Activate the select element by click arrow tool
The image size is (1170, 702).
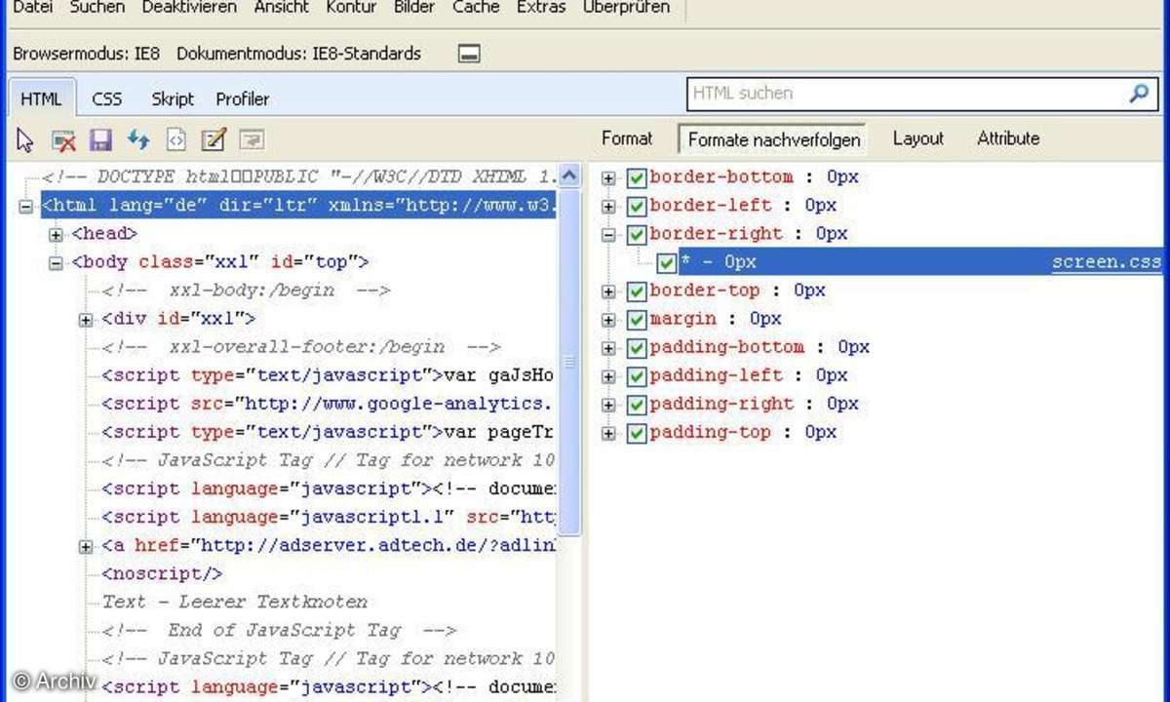[25, 140]
